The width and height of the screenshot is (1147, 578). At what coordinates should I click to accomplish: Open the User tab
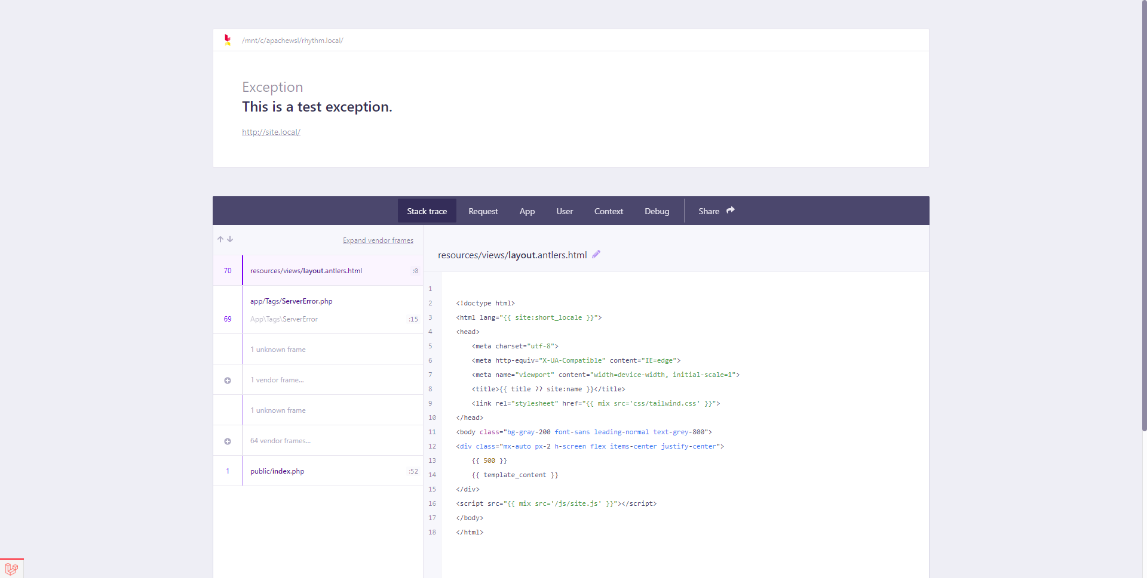coord(565,211)
